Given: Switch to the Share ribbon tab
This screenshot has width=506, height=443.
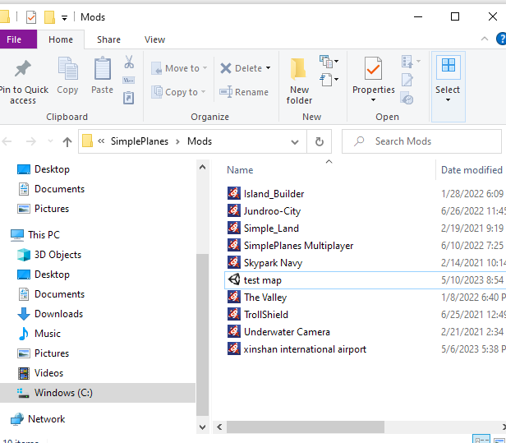Looking at the screenshot, I should pos(108,39).
